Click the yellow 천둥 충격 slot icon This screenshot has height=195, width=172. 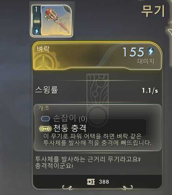click(45, 129)
